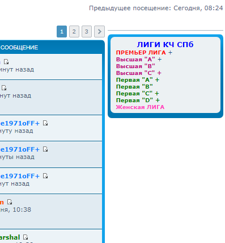Expand ПРЕМЬЕР ЛИГА with plus sign
Screen dimensions: 225x243
coord(170,53)
